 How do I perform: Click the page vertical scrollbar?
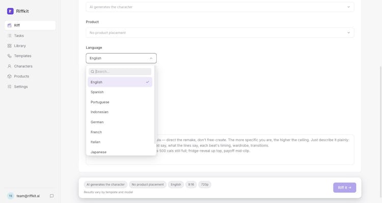point(380,131)
